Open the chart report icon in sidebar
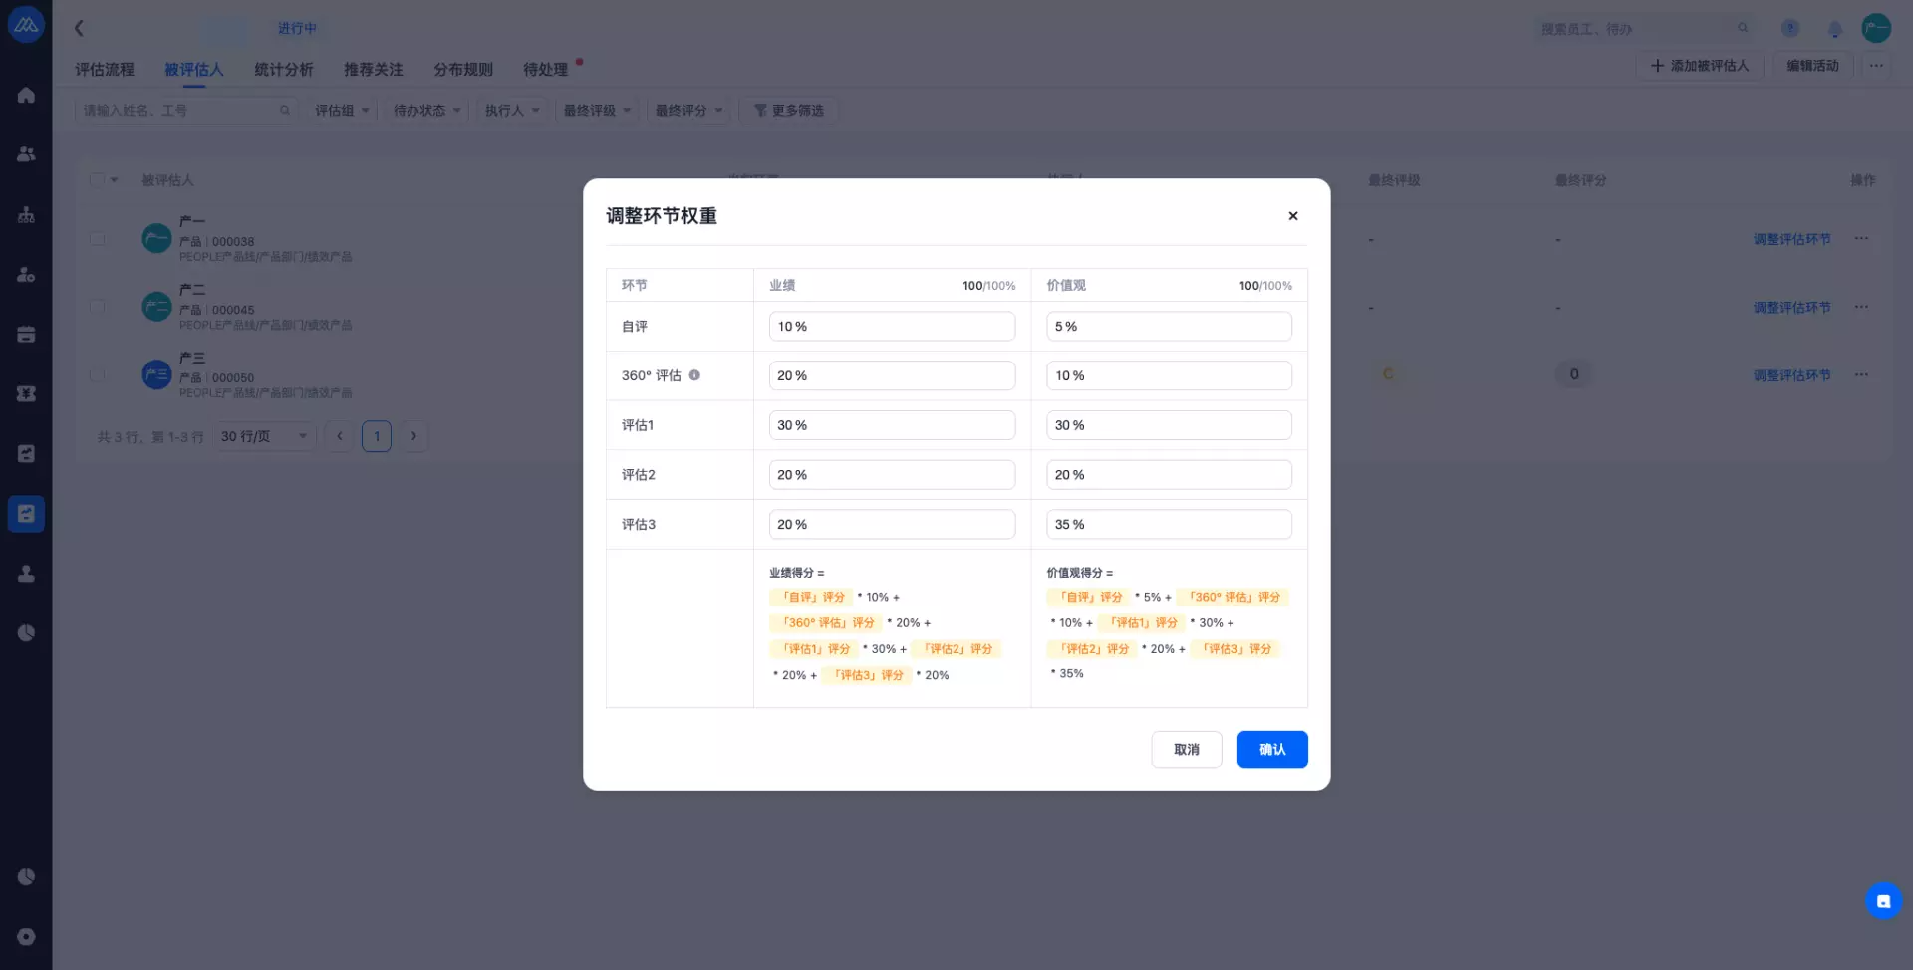This screenshot has width=1913, height=970. pos(26,454)
